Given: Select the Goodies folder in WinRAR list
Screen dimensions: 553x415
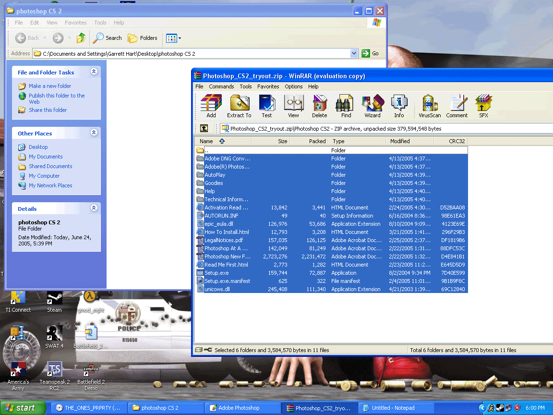Looking at the screenshot, I should pos(332,183).
